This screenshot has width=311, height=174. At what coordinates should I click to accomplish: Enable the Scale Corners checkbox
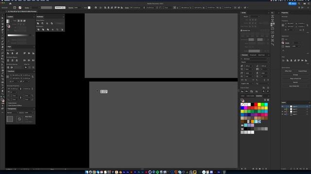tap(7, 103)
